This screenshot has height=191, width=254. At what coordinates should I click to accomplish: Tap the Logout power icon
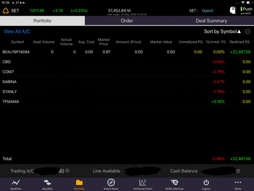click(206, 184)
